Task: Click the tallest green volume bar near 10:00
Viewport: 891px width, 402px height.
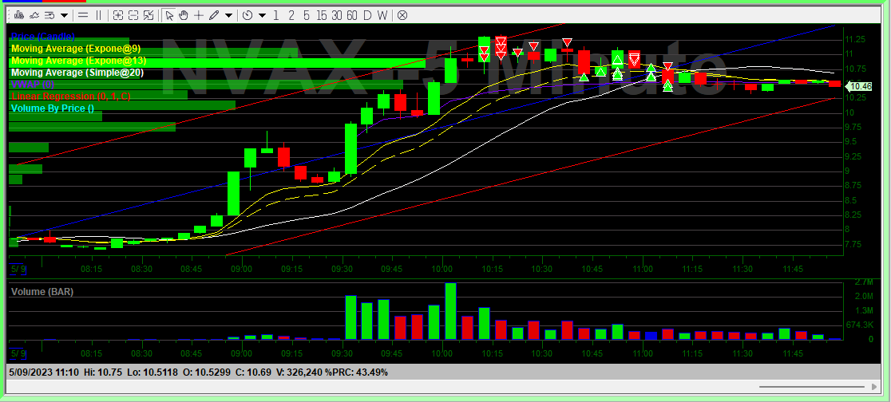Action: tap(450, 312)
